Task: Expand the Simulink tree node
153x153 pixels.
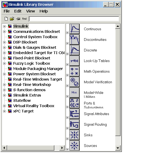Action: coord(4,26)
